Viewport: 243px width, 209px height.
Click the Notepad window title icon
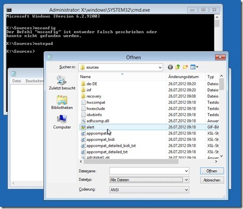pos(13,74)
